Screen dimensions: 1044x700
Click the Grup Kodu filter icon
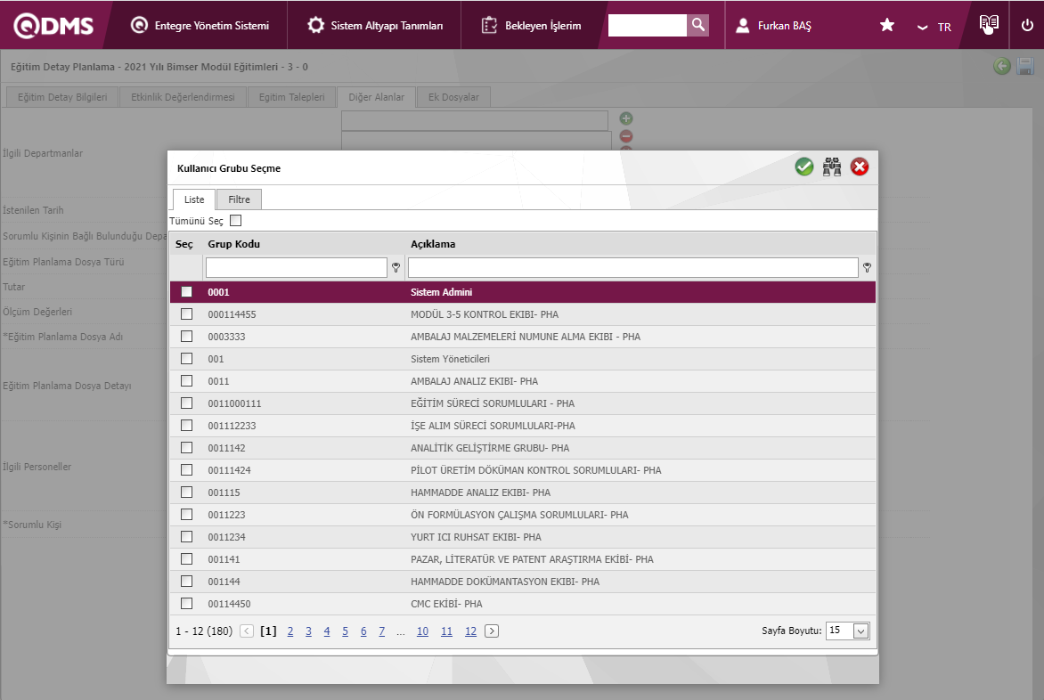pos(396,267)
